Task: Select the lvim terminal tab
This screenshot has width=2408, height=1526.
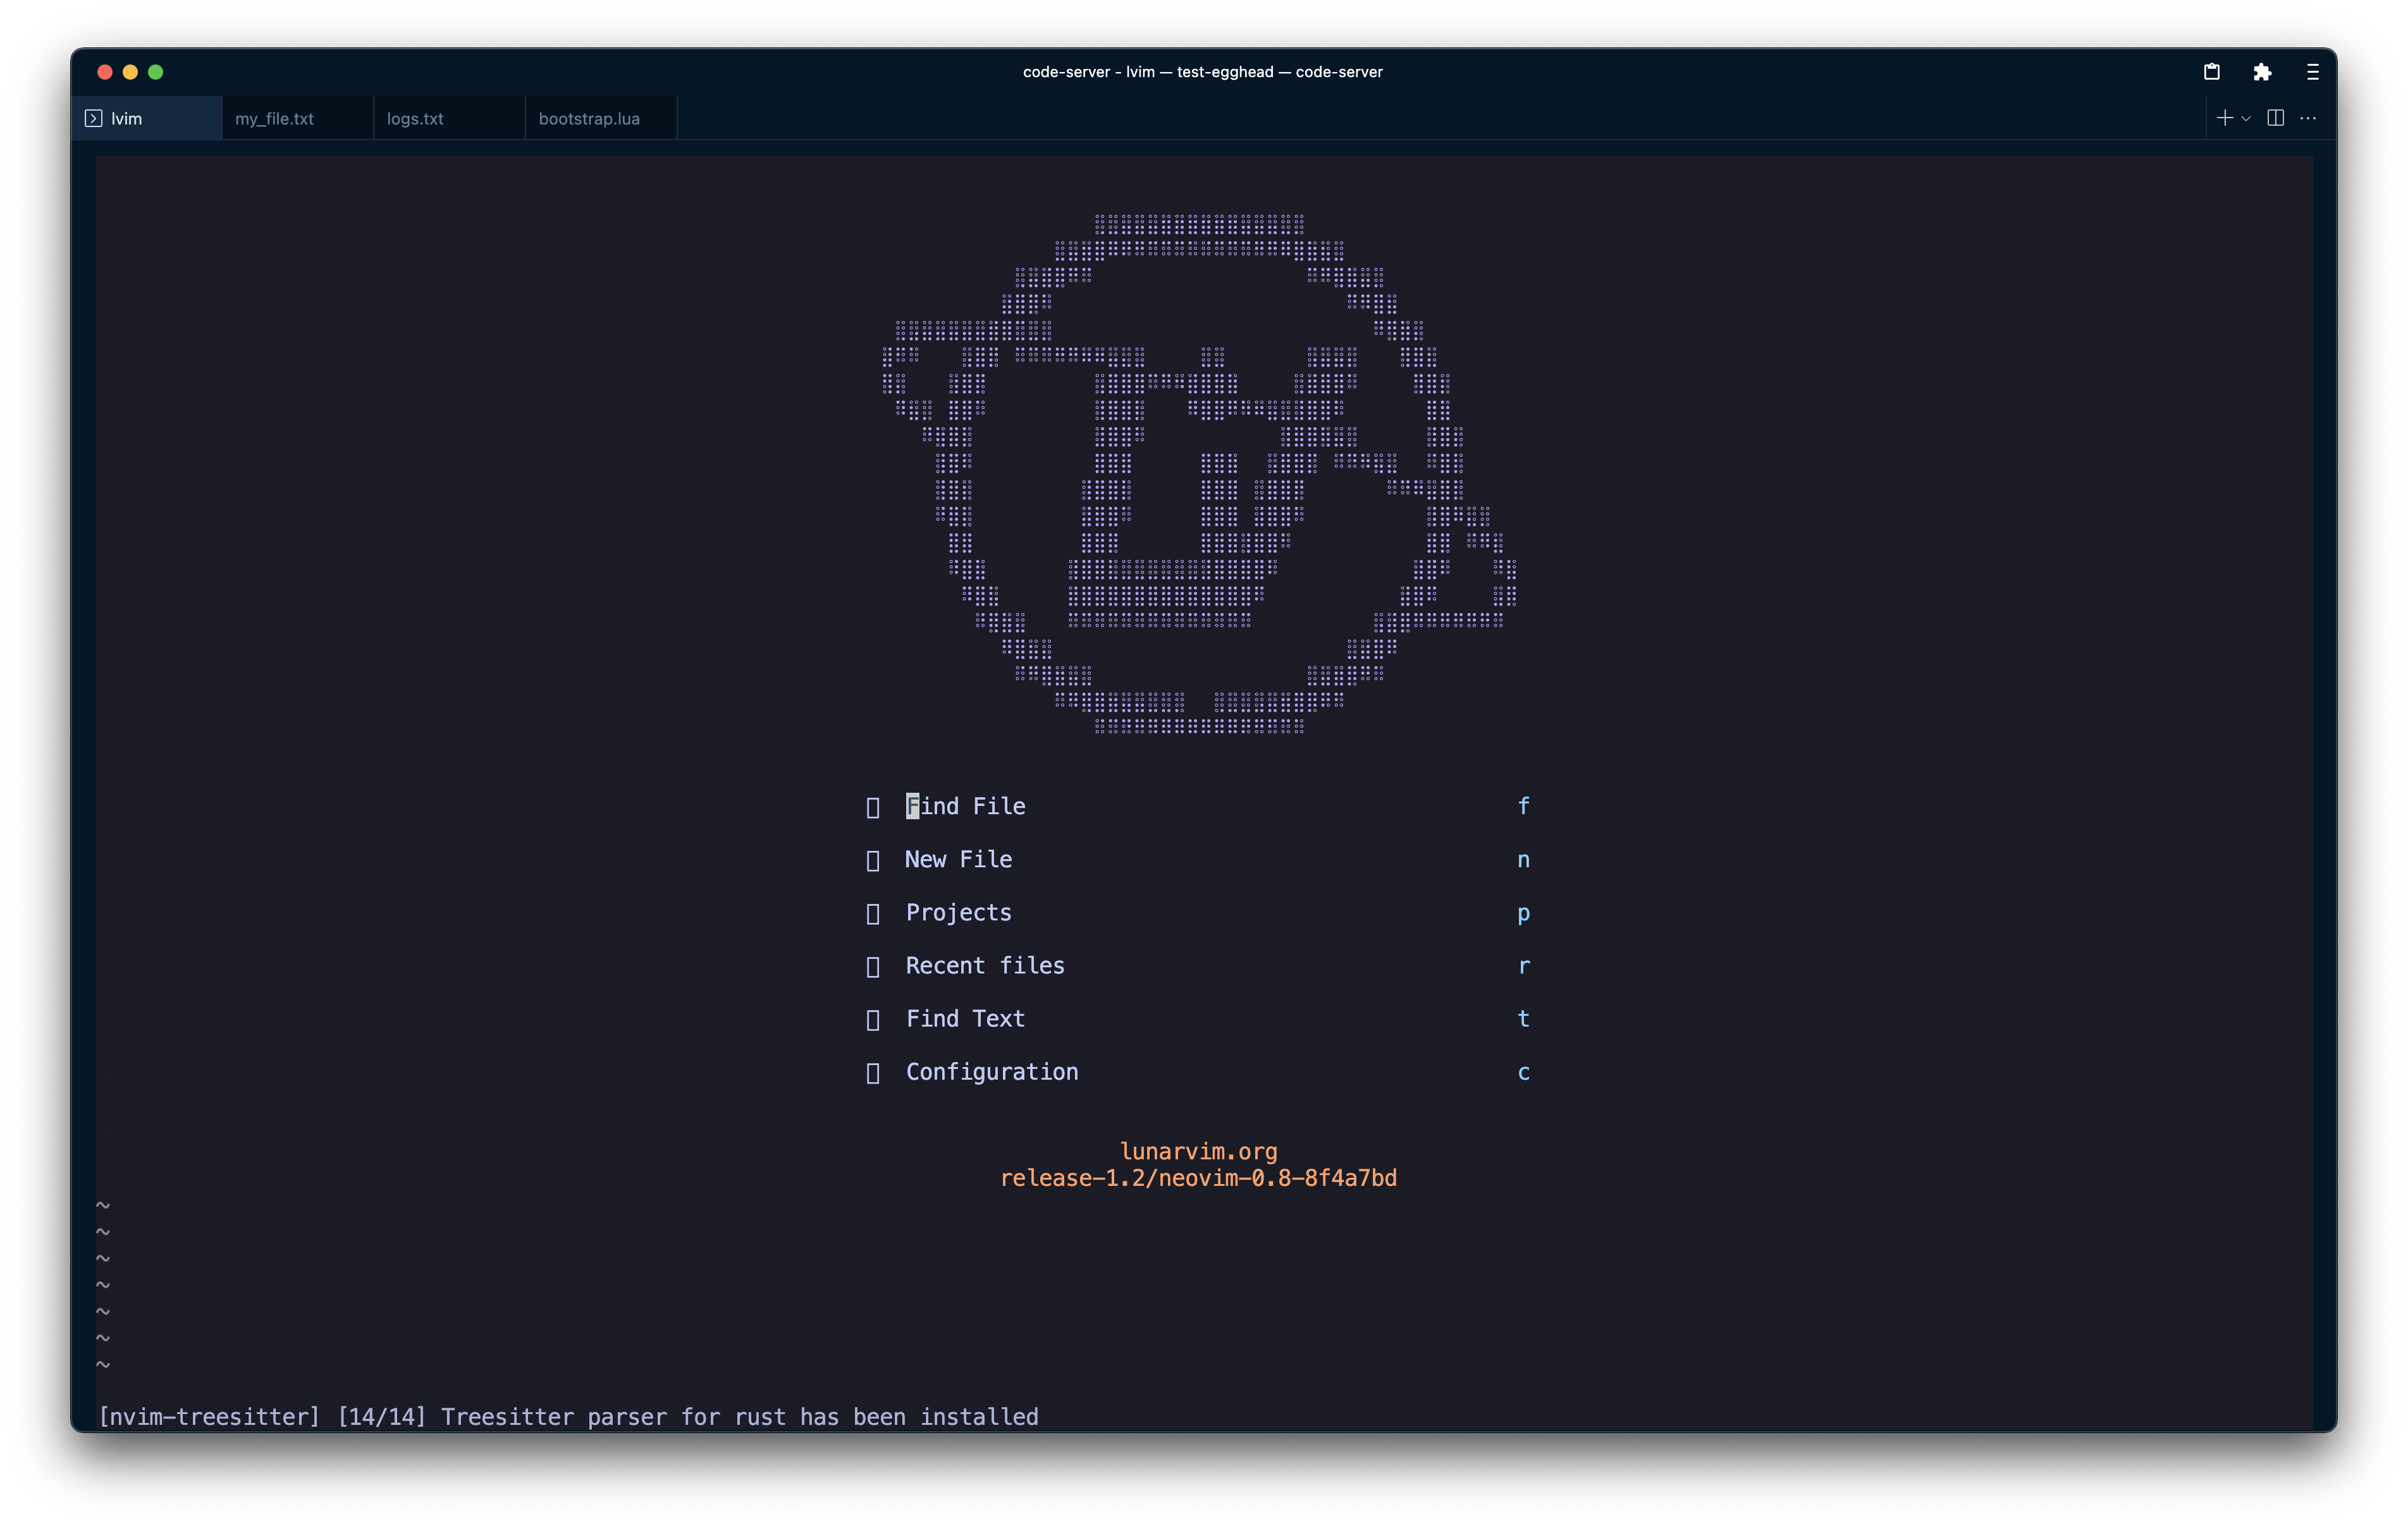Action: click(x=128, y=118)
